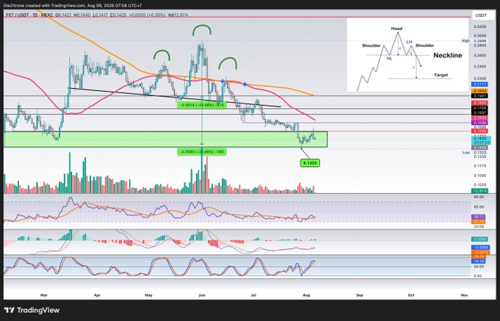Click the purple 39.72 RSI value label

click(479, 217)
